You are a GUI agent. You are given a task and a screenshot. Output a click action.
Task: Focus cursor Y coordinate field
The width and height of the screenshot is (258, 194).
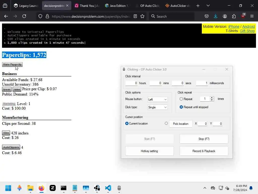217,124
